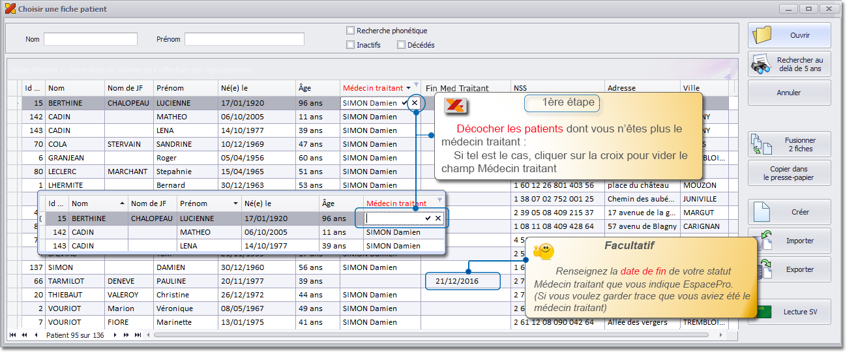Go to the previous patient record

(36, 335)
